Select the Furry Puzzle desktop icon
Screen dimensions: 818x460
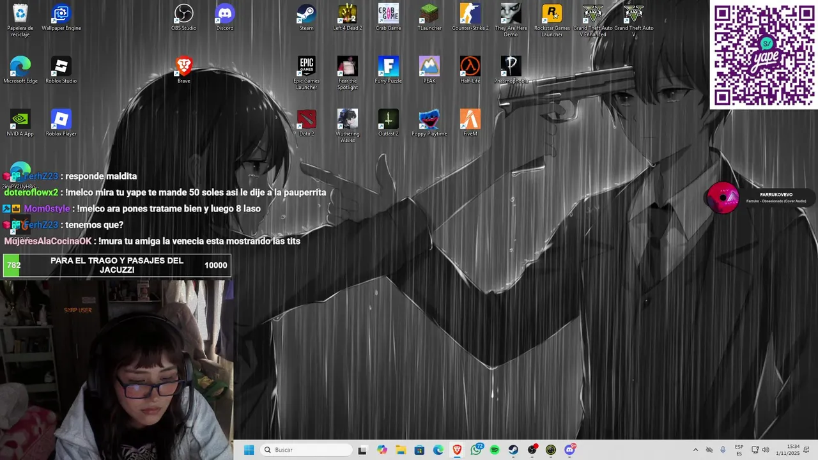389,70
